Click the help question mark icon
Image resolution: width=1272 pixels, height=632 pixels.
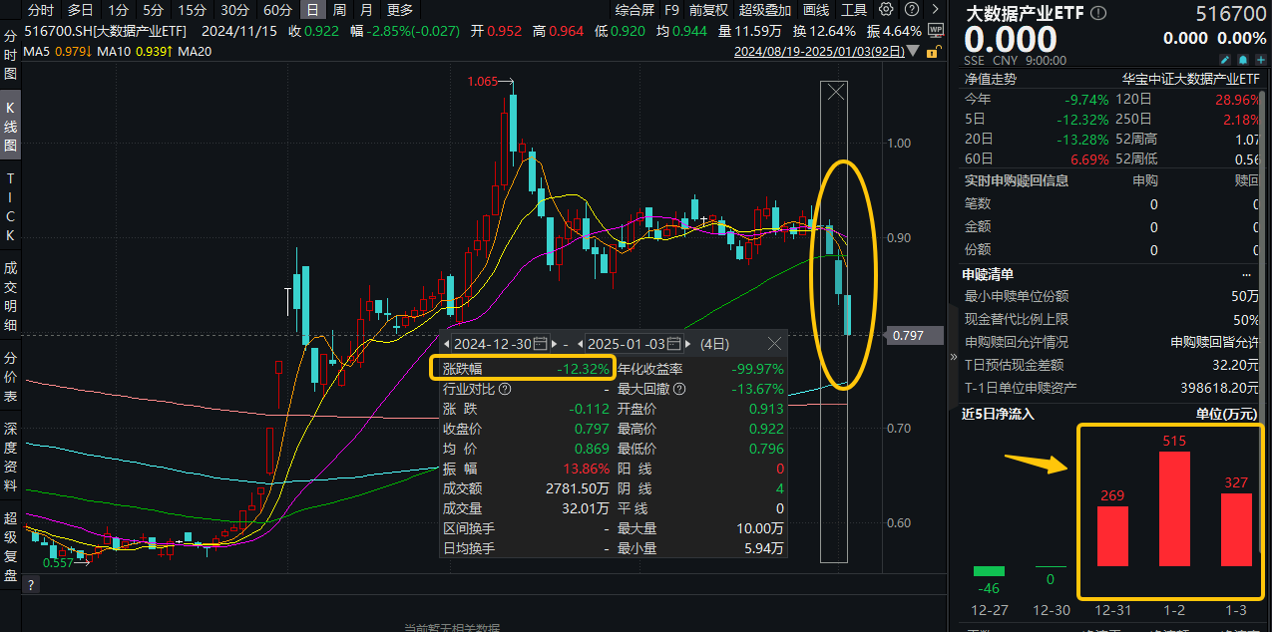tap(911, 10)
